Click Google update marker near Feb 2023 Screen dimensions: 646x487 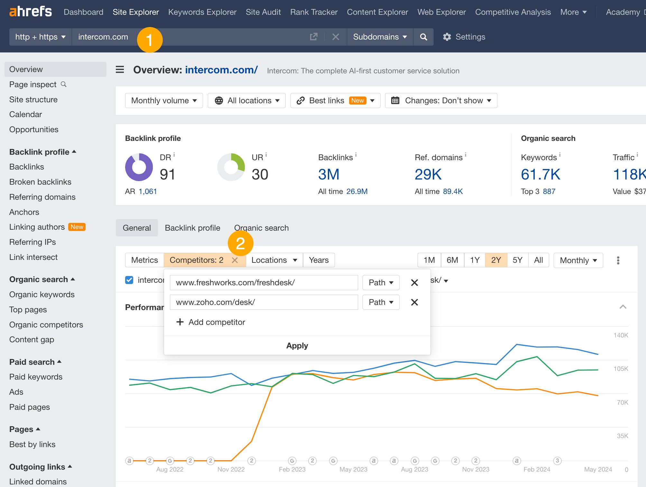(x=292, y=461)
